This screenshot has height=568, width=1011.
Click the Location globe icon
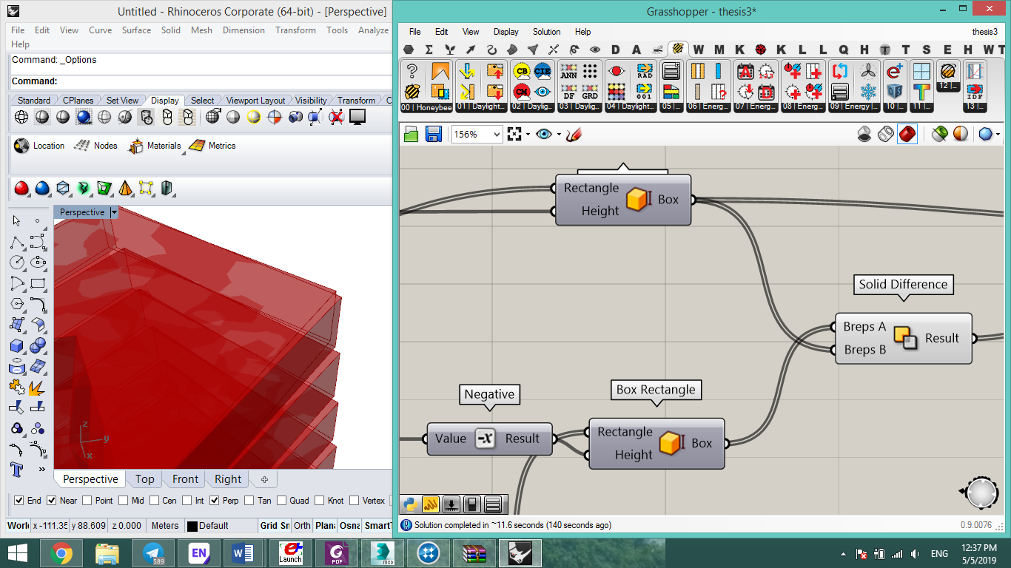pyautogui.click(x=21, y=146)
